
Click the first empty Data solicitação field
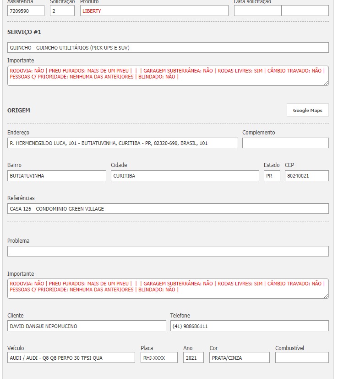tap(258, 11)
